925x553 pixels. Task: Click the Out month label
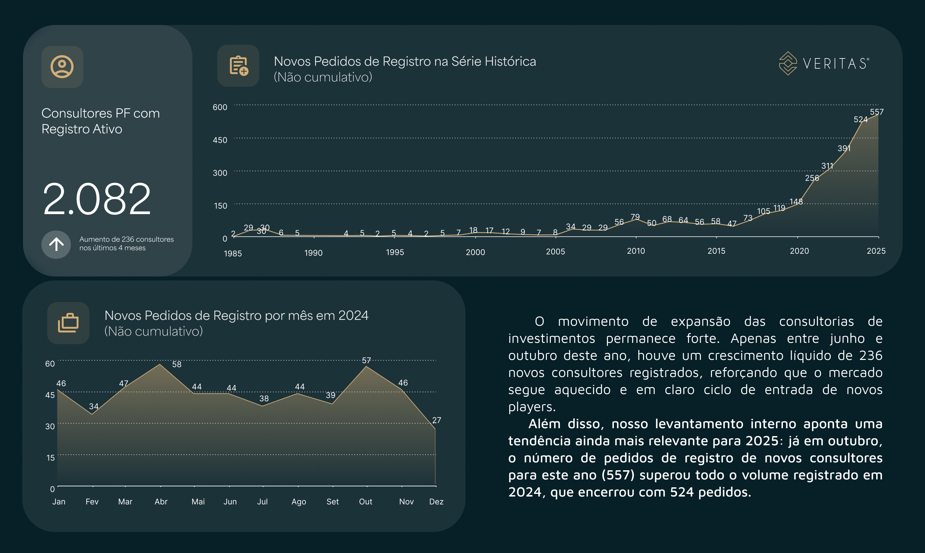point(365,501)
